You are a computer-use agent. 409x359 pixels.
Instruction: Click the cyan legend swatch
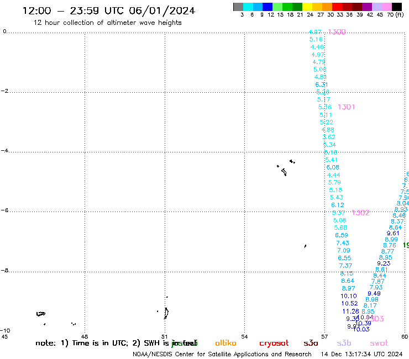point(248,7)
